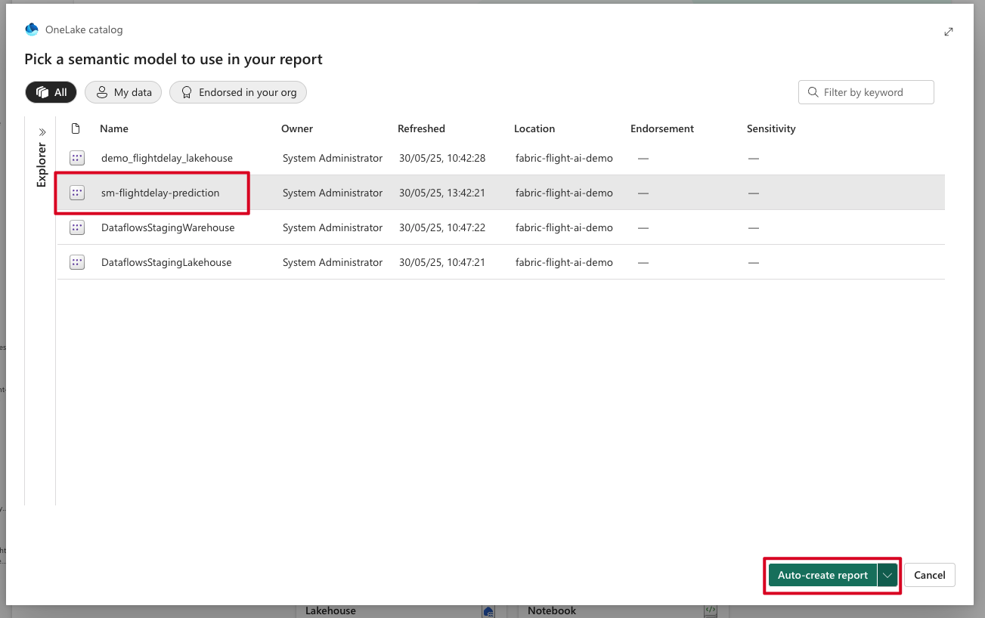Toggle the My data filter

122,91
